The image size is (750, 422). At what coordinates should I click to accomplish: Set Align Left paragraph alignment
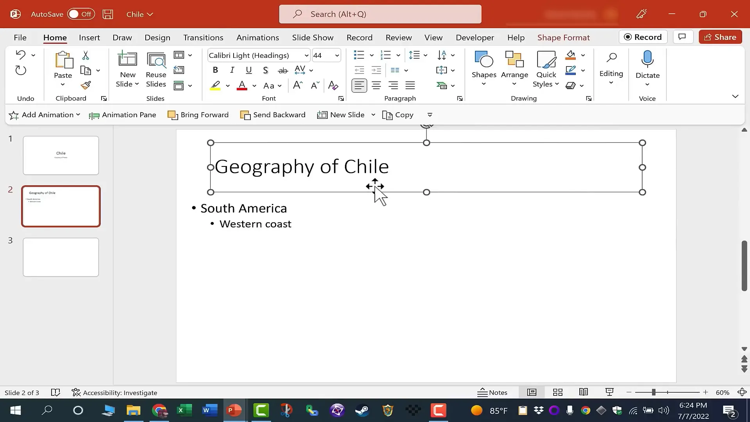[x=359, y=85]
